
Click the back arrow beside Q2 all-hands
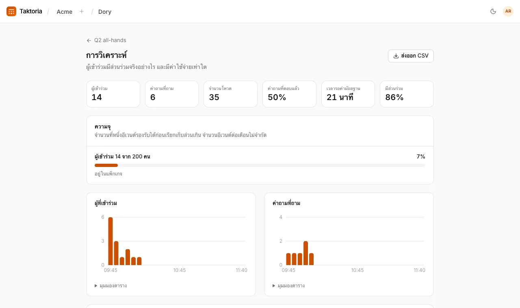click(x=89, y=41)
